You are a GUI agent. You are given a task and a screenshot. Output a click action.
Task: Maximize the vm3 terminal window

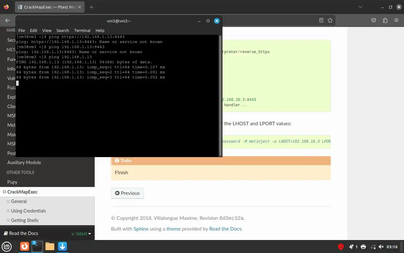[x=208, y=21]
